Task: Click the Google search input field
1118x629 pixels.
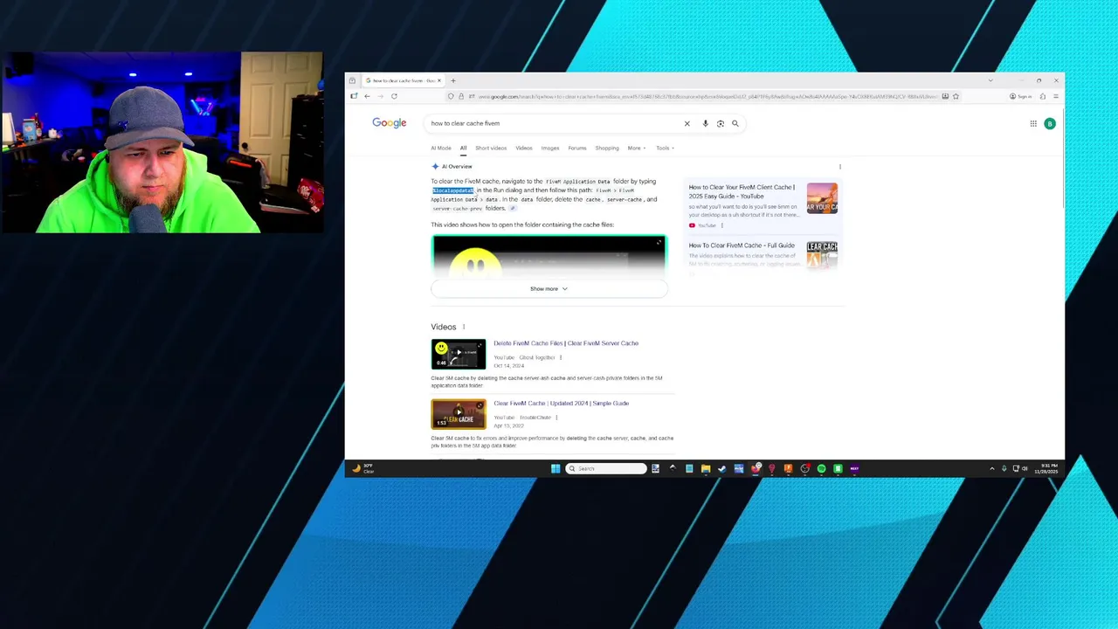Action: 555,123
